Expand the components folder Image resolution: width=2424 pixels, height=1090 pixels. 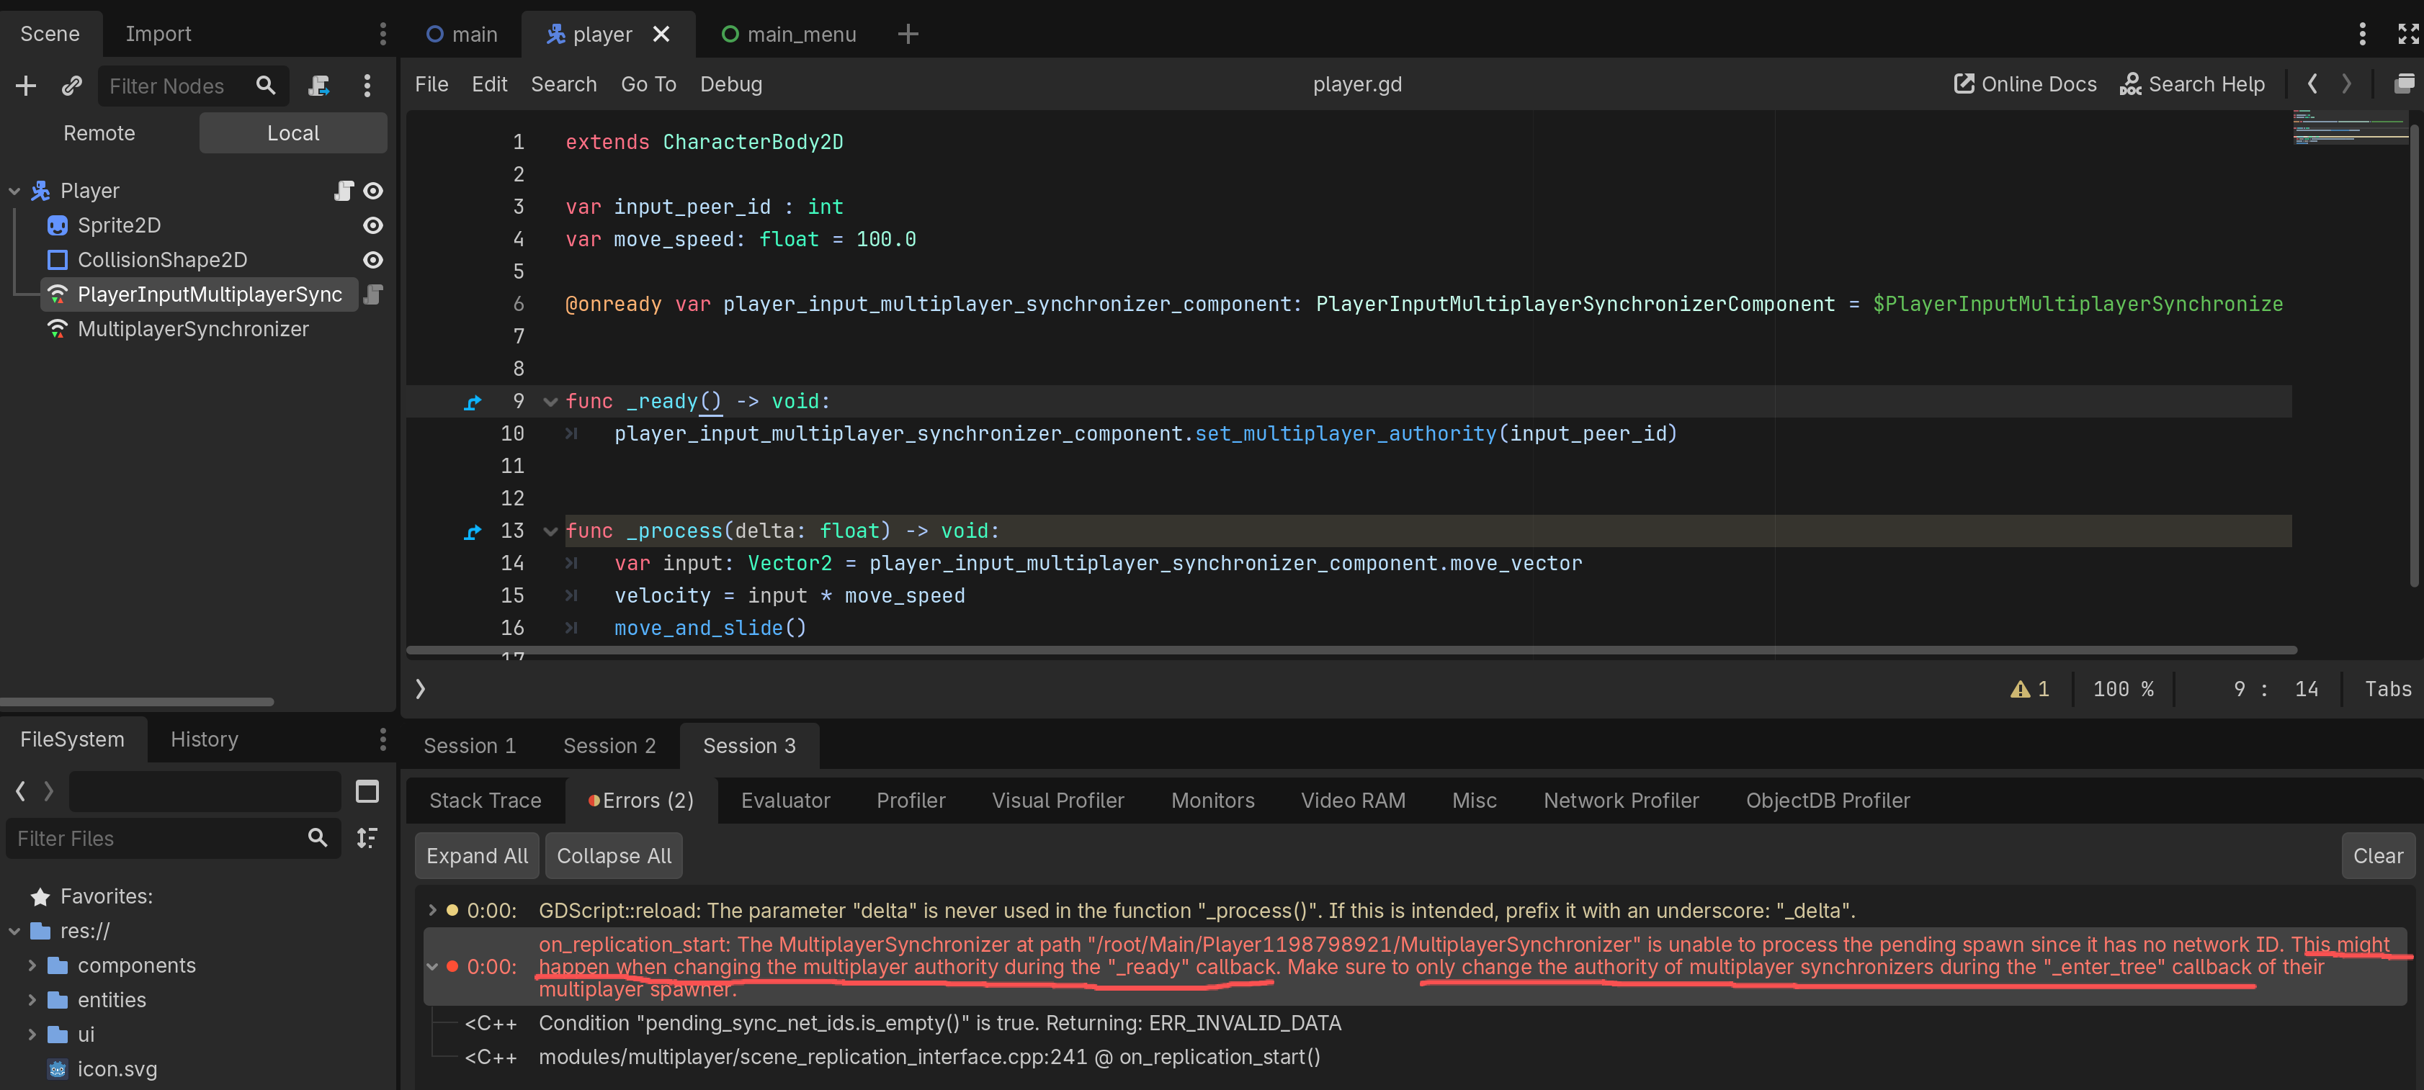[x=32, y=966]
